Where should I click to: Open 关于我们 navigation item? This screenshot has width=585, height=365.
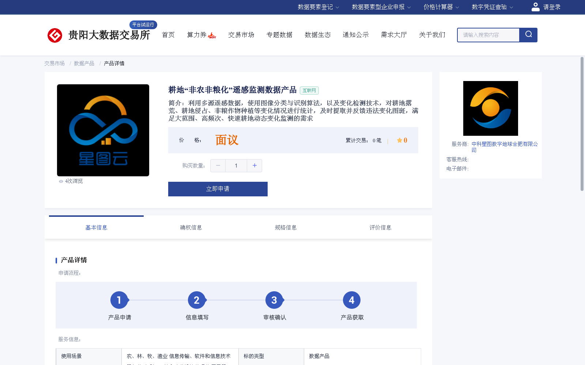pyautogui.click(x=432, y=35)
